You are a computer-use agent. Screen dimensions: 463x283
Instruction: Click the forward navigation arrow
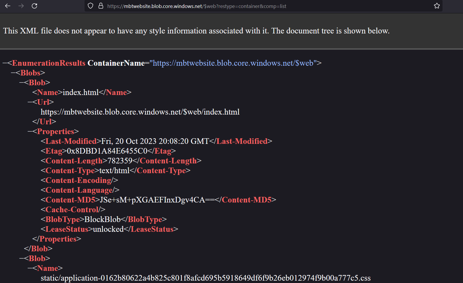pyautogui.click(x=20, y=6)
